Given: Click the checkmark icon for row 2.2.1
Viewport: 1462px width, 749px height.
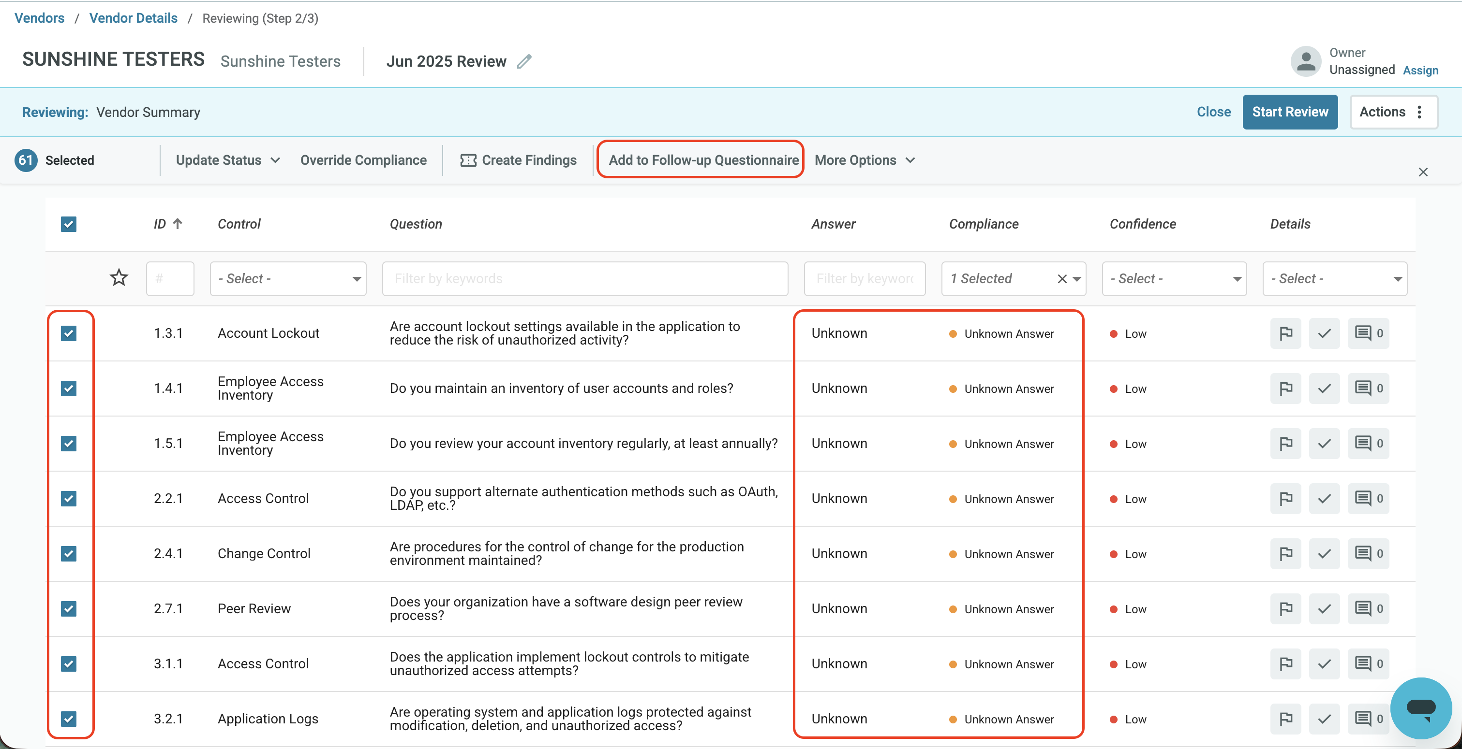Looking at the screenshot, I should 1324,498.
